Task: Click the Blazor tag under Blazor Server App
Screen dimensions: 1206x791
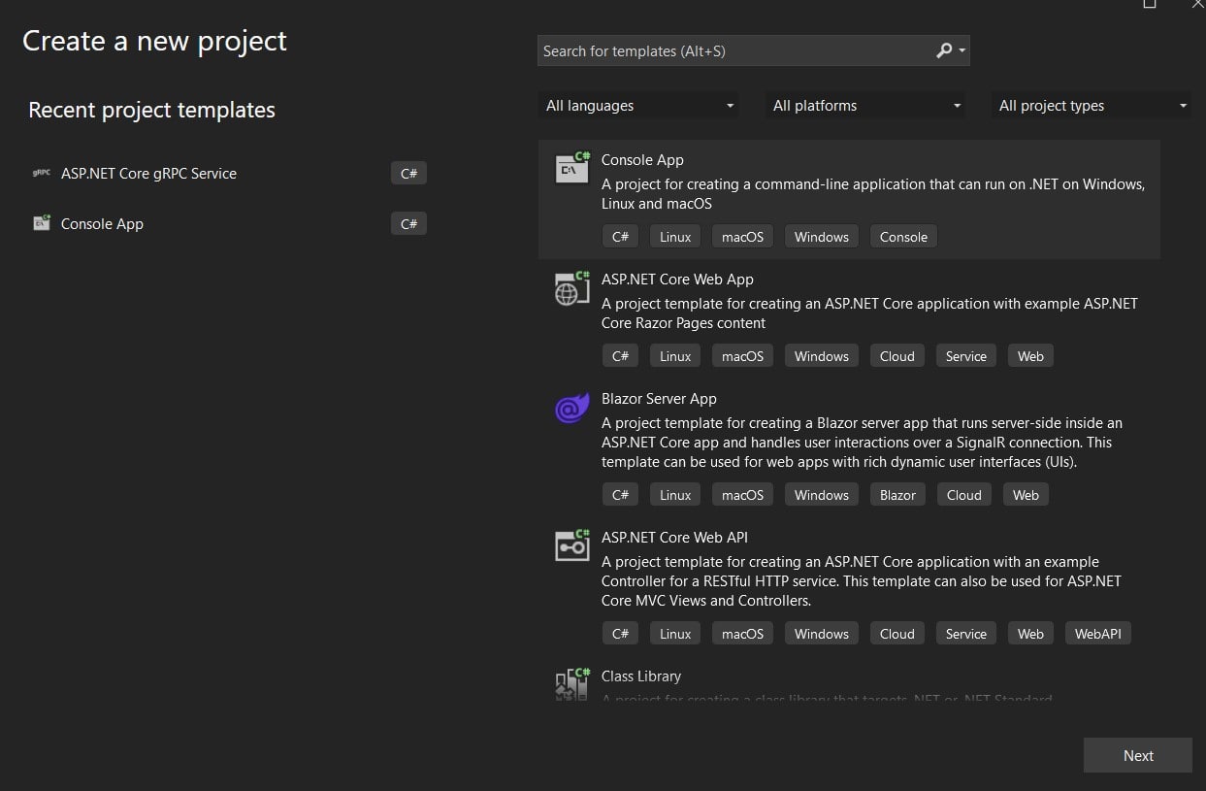Action: pos(897,495)
